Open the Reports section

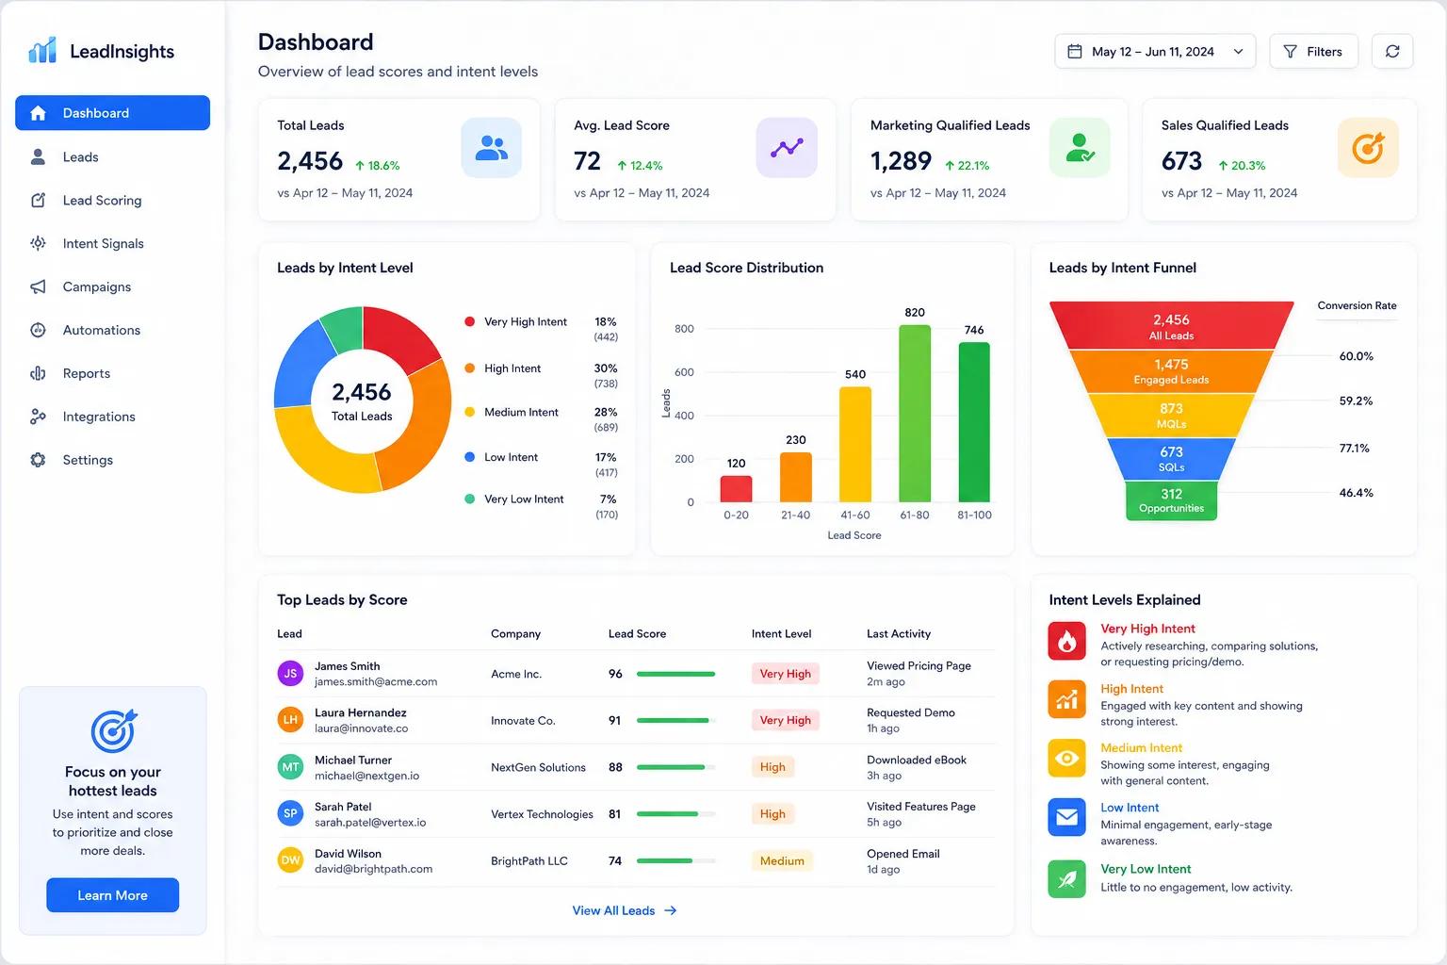point(112,373)
